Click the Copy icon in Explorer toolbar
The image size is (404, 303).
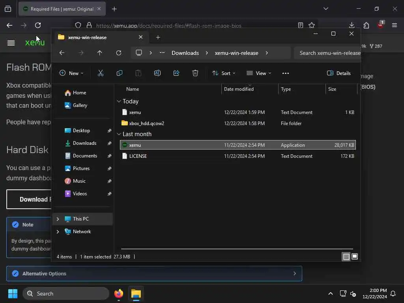tap(119, 73)
